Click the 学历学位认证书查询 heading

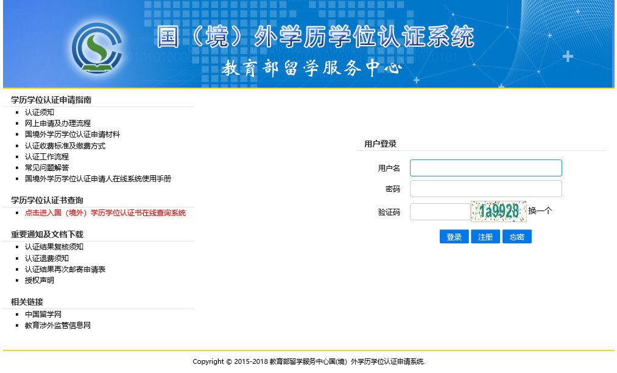48,200
